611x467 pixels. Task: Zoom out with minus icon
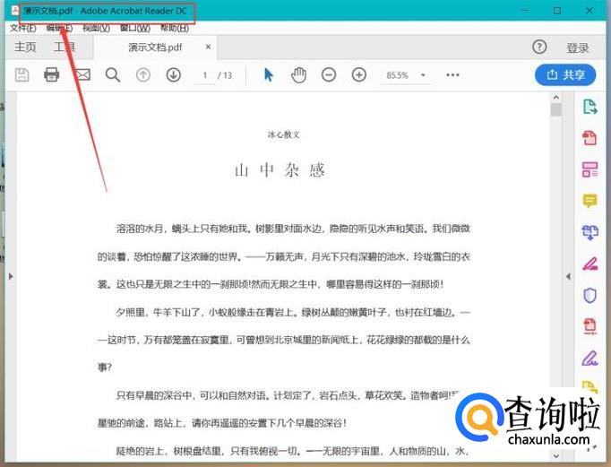pos(329,74)
